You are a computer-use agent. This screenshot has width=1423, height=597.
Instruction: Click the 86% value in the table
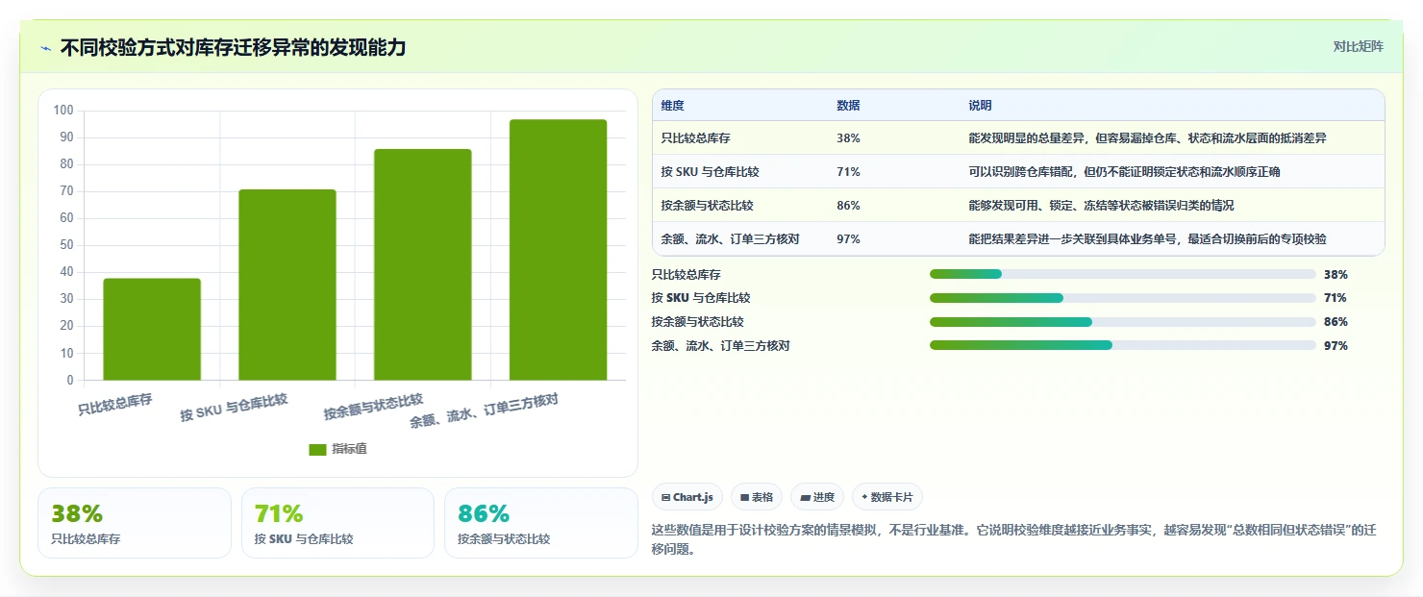(x=848, y=206)
